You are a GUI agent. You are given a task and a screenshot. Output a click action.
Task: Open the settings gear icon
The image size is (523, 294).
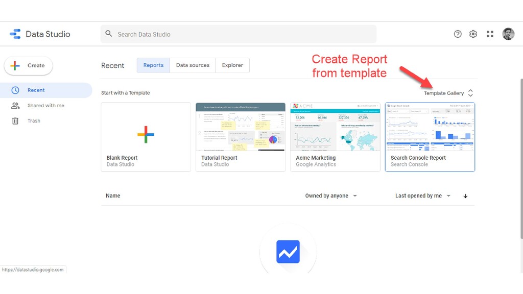pos(473,34)
